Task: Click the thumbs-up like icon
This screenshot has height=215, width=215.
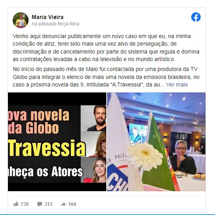Action: click(16, 204)
